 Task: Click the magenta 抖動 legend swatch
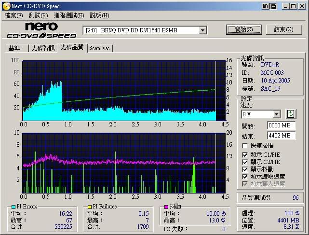166,207
